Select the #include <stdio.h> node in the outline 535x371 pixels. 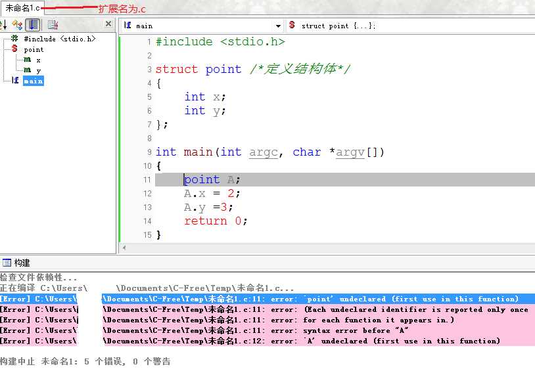coord(59,39)
